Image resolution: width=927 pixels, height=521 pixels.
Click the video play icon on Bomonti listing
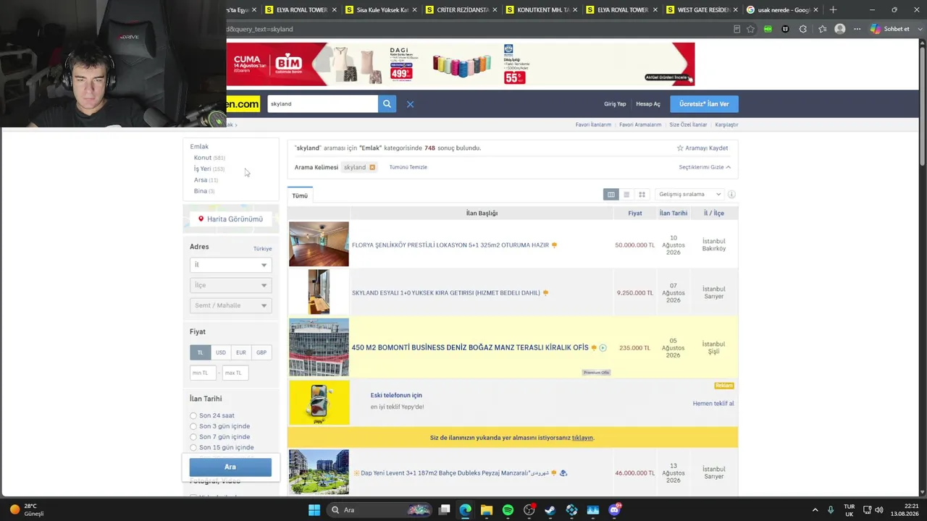(603, 347)
